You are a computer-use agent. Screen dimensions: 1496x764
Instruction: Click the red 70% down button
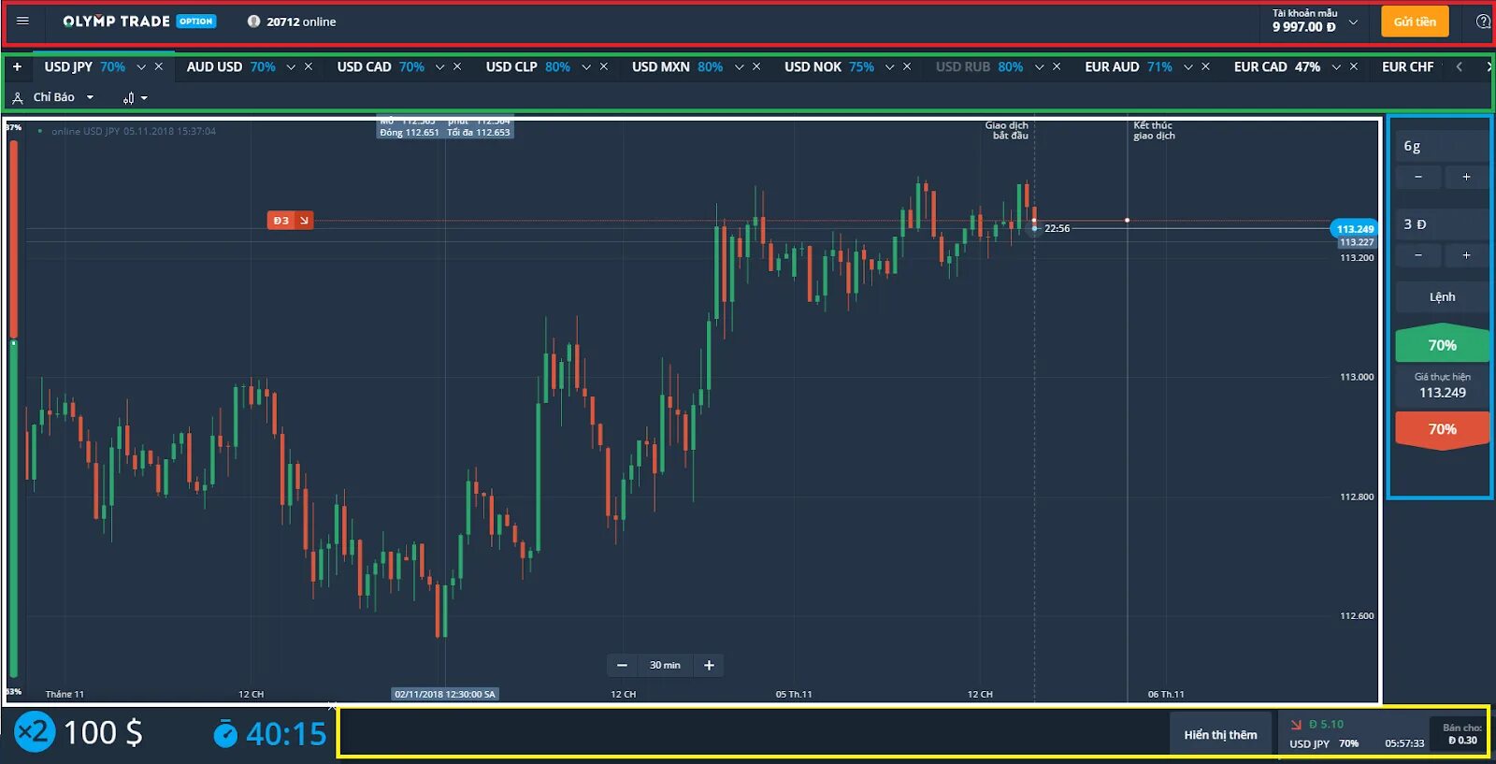[1442, 429]
